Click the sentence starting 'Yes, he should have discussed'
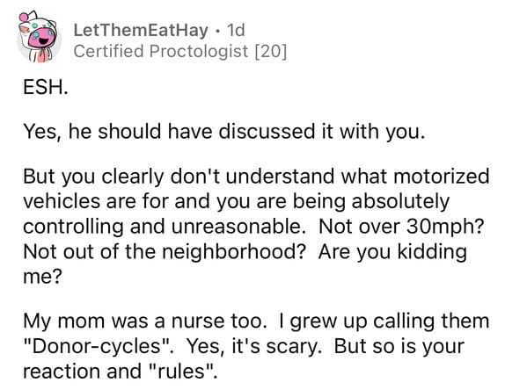The height and width of the screenshot is (390, 527). click(224, 131)
